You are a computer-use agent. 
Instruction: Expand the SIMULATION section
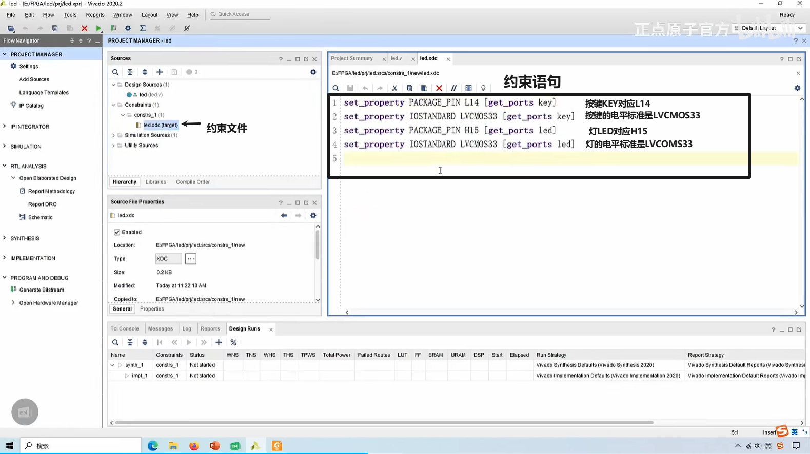[x=5, y=146]
